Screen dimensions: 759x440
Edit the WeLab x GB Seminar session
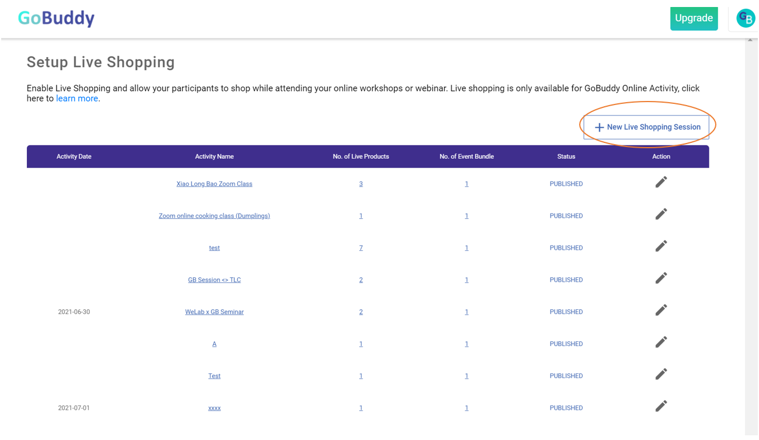click(x=661, y=310)
